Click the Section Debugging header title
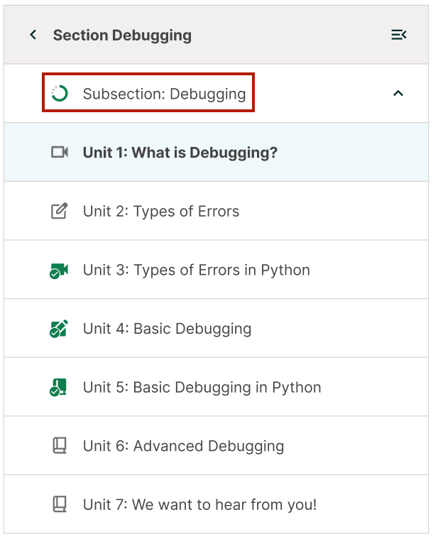This screenshot has height=539, width=433. click(x=122, y=35)
